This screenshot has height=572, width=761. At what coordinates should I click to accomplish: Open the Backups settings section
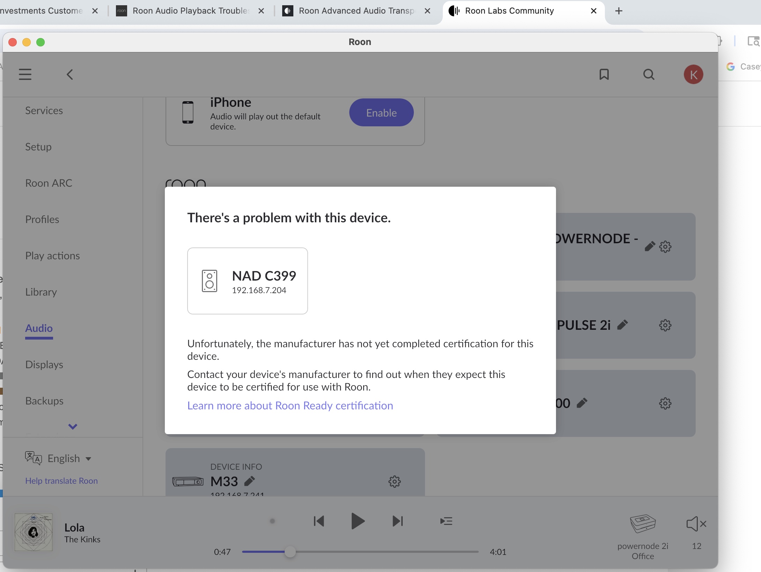(x=44, y=401)
